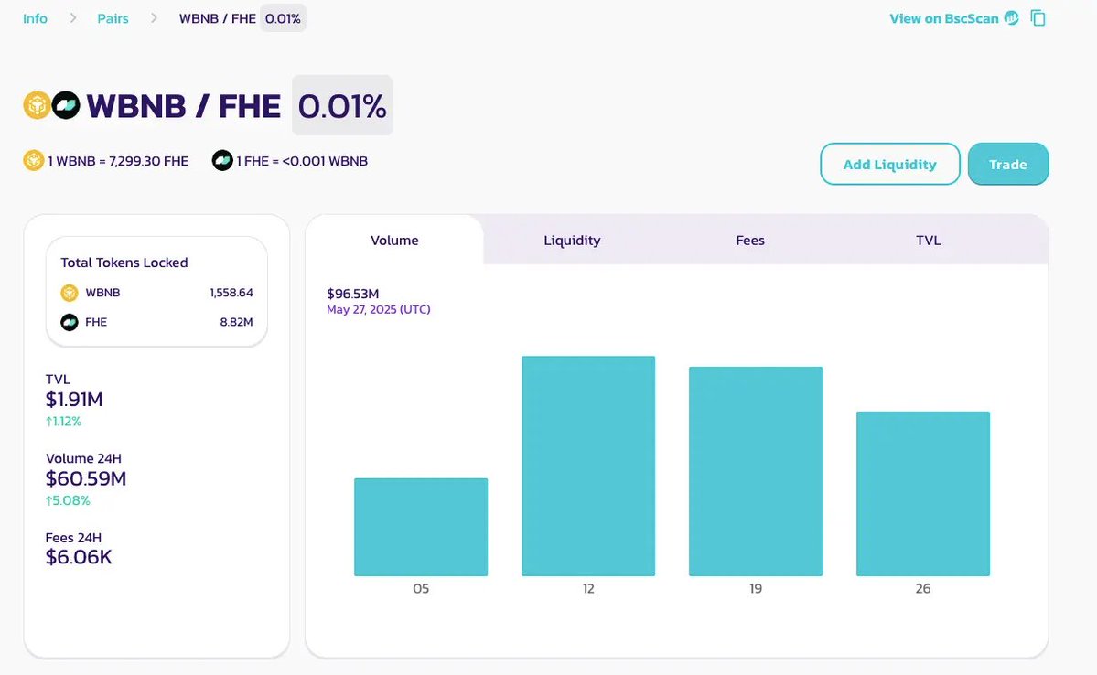Switch to the Volume chart tab

394,240
